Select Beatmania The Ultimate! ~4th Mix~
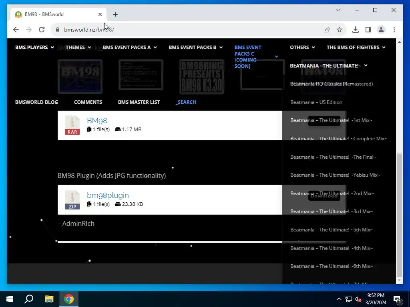 point(332,248)
